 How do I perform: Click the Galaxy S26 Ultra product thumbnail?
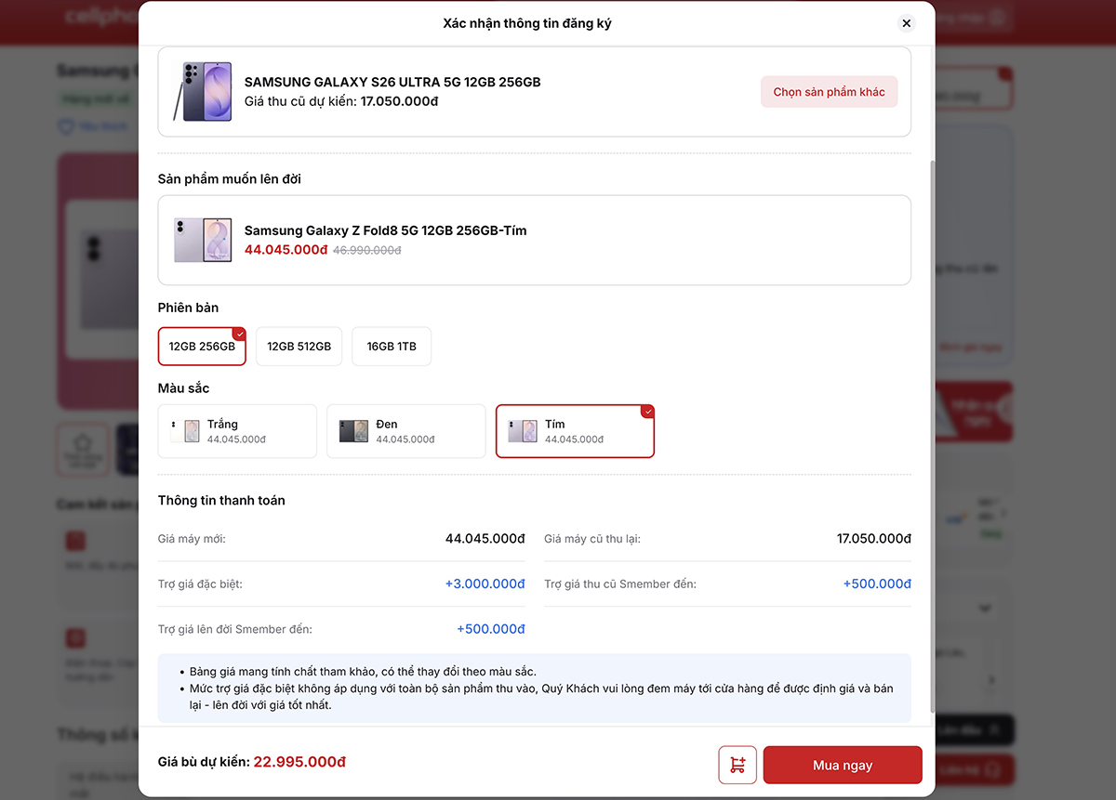point(202,91)
